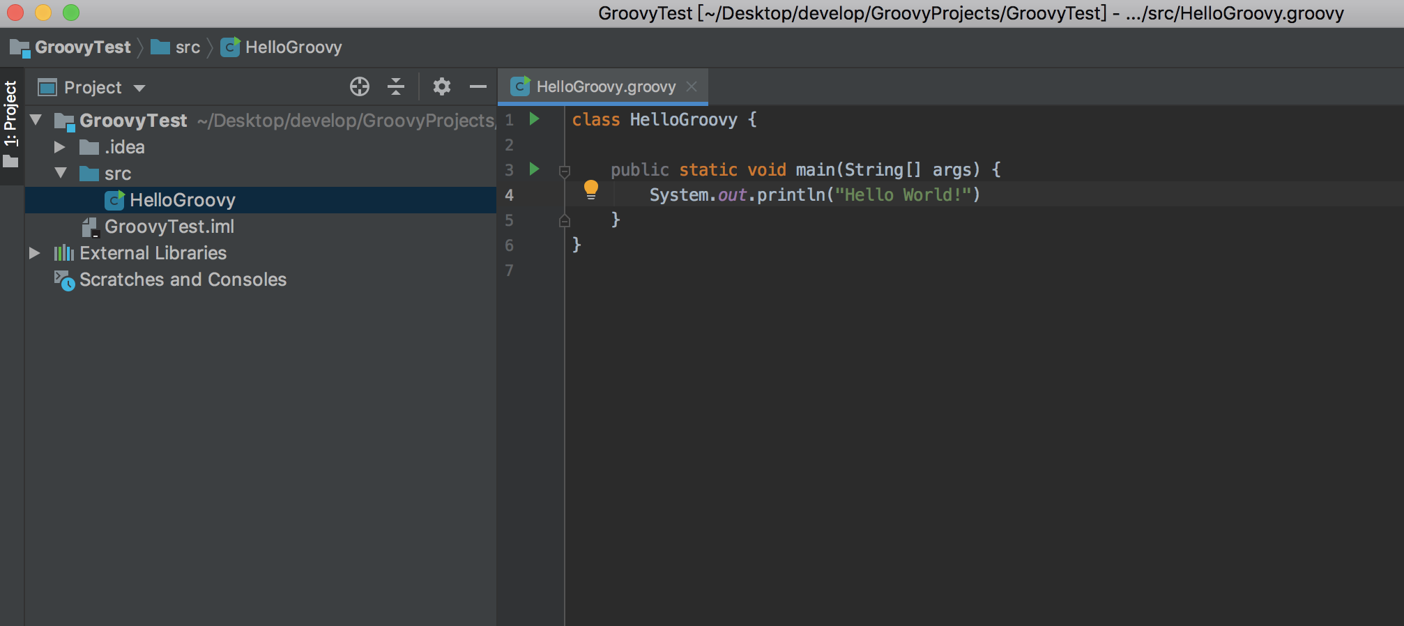Click the src folder label in tree

pyautogui.click(x=118, y=174)
